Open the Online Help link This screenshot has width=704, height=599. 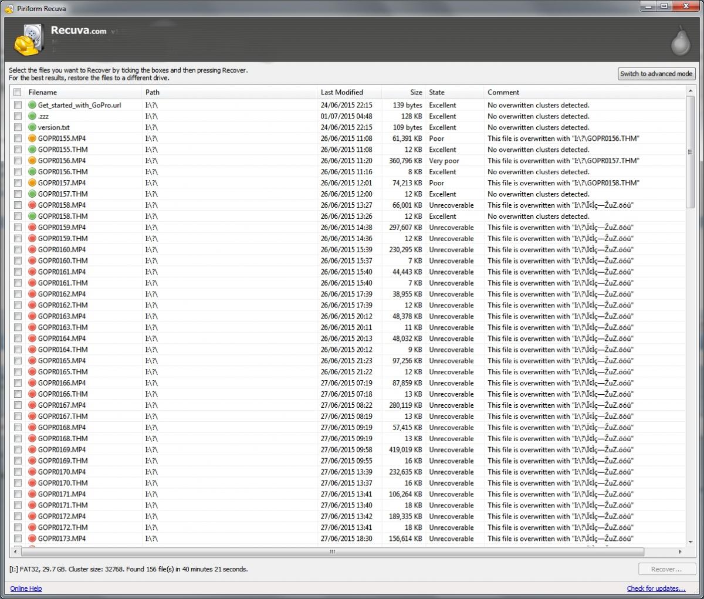tap(26, 588)
